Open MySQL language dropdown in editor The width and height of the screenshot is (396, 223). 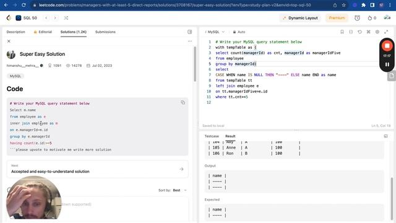[216, 32]
